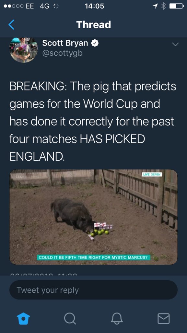
Task: Open the Scott Bryan display name
Action: [65, 43]
